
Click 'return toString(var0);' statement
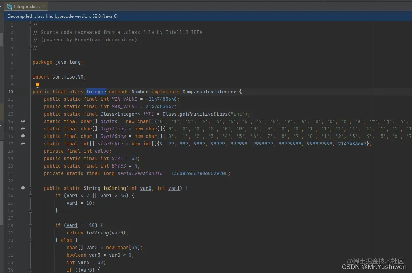point(98,233)
